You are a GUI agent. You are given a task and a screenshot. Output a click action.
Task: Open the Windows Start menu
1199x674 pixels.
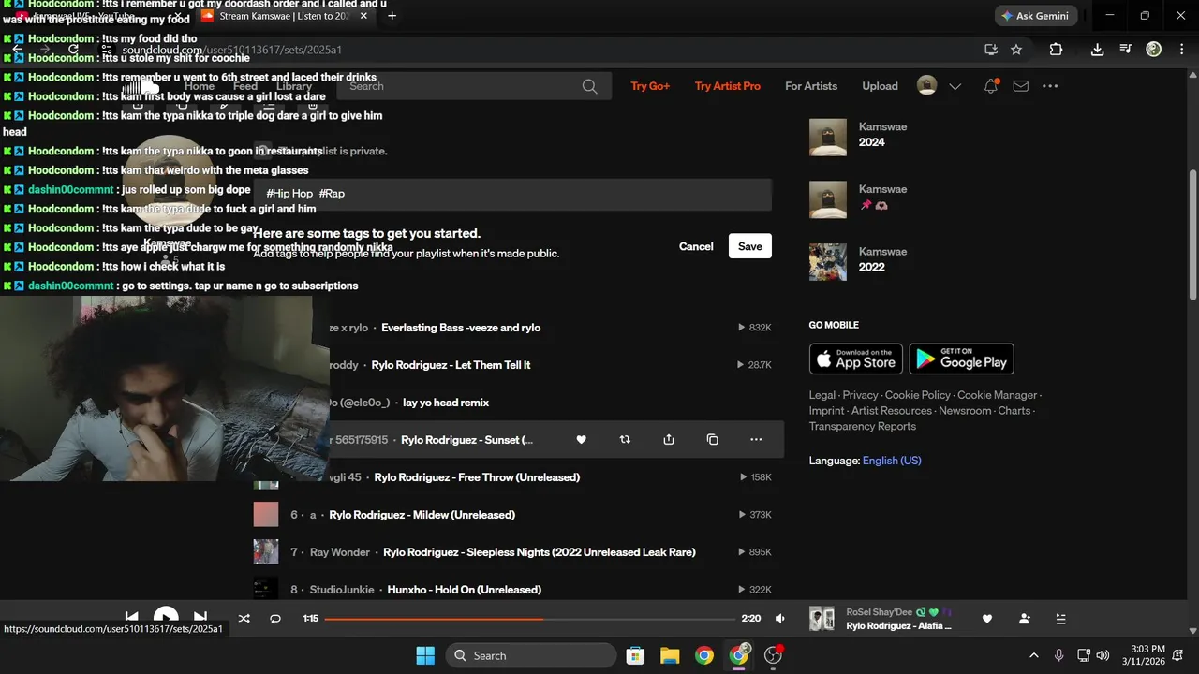tap(424, 655)
